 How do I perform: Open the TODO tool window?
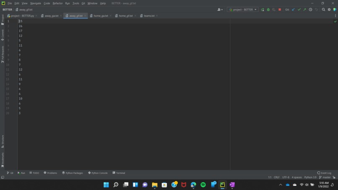coord(34,173)
